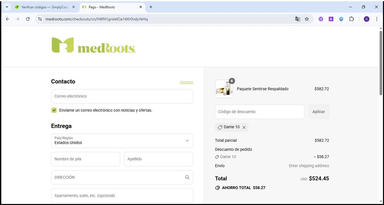Switch to the Verificar códigos — SimplyCodes tab
This screenshot has width=384, height=205.
pyautogui.click(x=45, y=7)
